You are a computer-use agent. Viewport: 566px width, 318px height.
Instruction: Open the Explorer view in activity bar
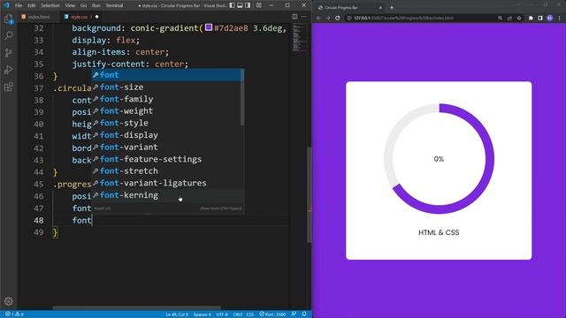tap(8, 19)
